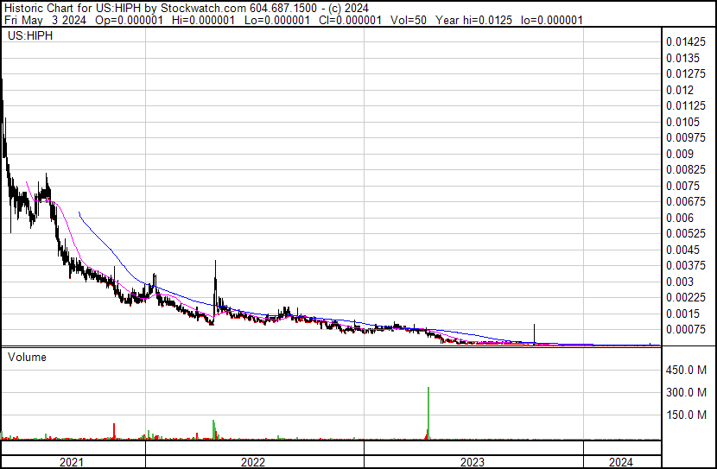Select the 0.01125 axis label
Image resolution: width=717 pixels, height=469 pixels.
click(686, 105)
